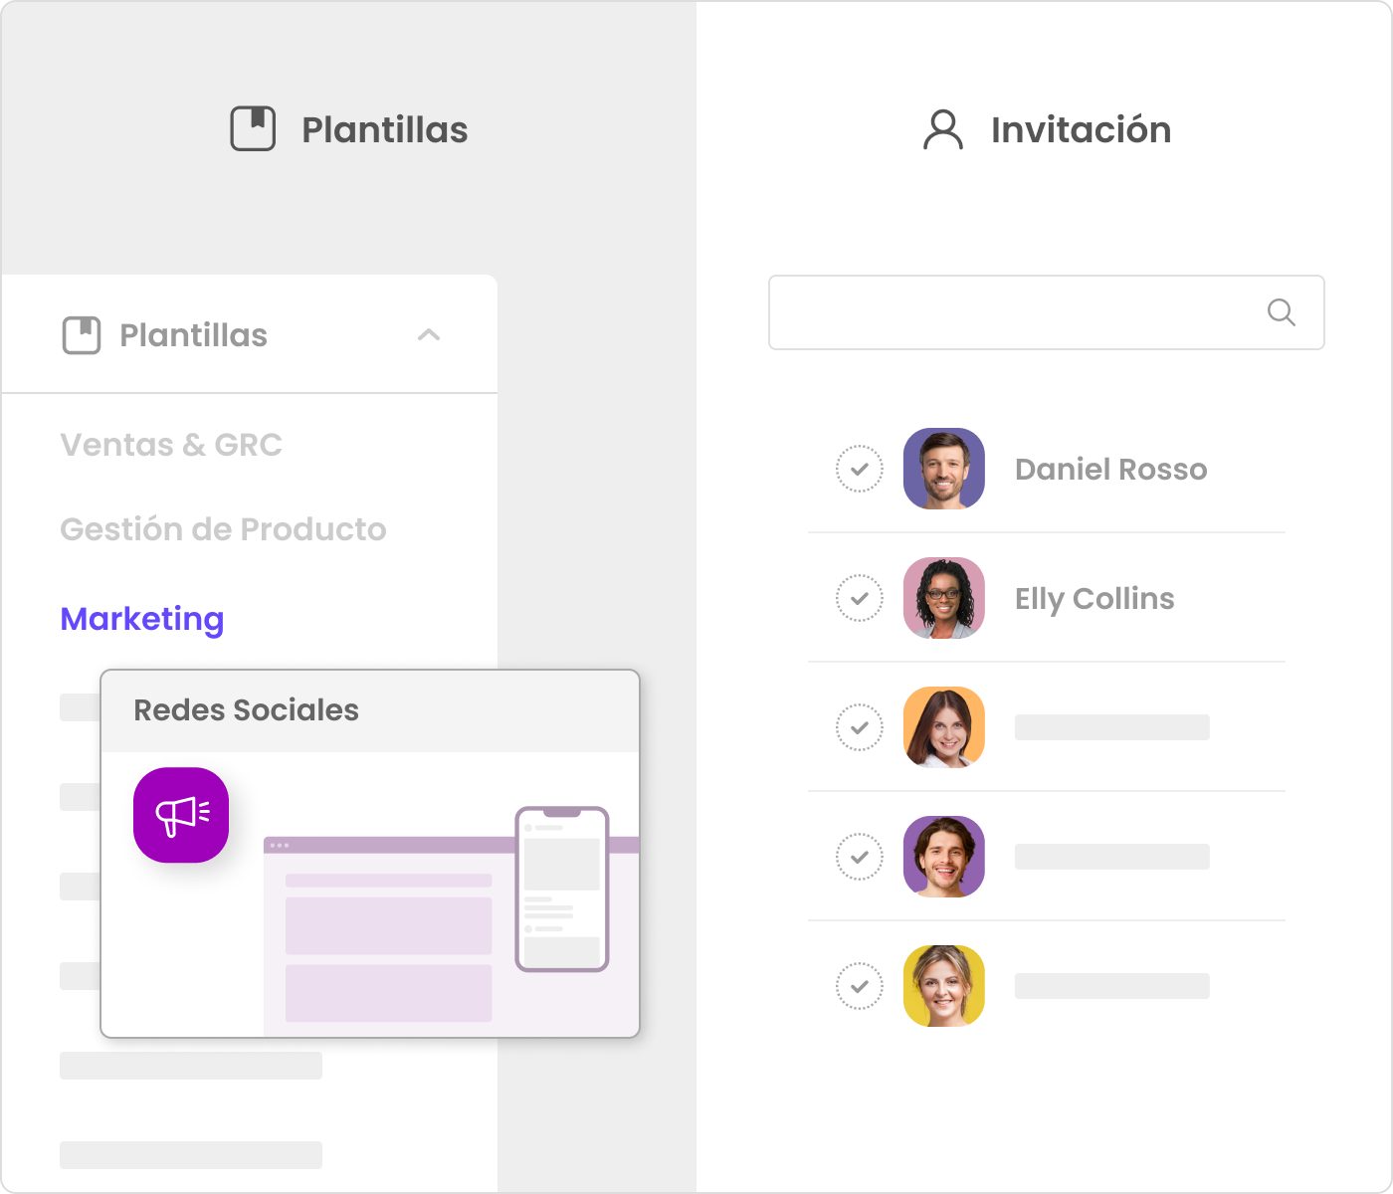Click the search magnifier icon
Image resolution: width=1393 pixels, height=1194 pixels.
(1281, 312)
